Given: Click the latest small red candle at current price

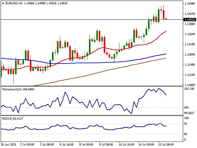Looking at the screenshot, I should pos(166,19).
